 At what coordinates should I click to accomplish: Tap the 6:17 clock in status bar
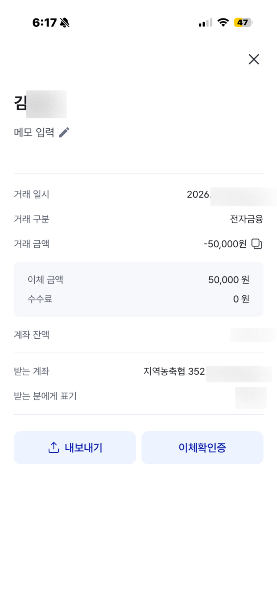[44, 23]
